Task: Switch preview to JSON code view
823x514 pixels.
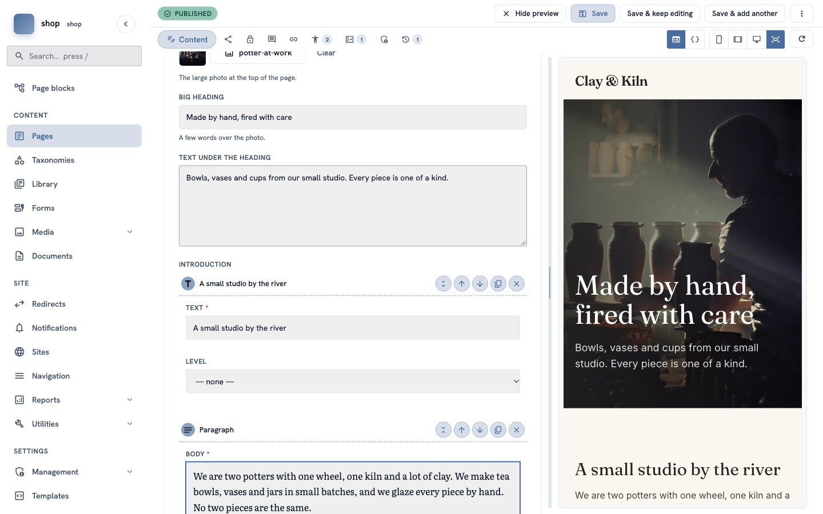Action: [695, 39]
